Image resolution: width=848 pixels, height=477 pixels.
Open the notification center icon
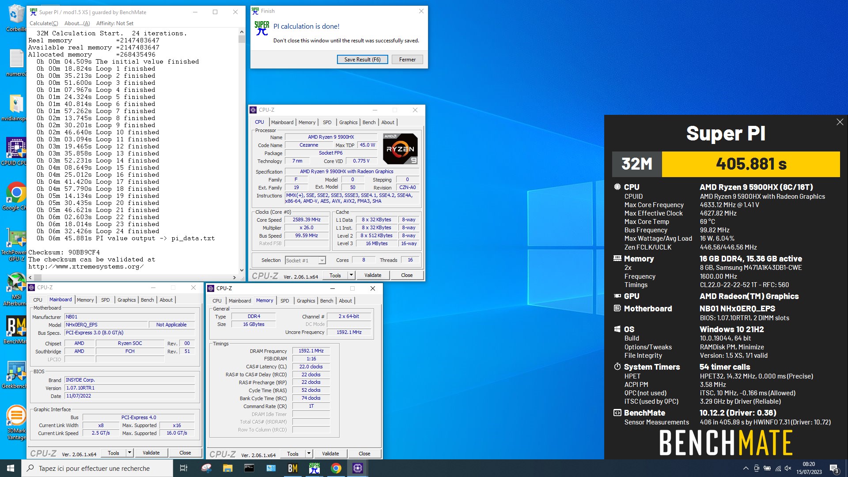834,468
